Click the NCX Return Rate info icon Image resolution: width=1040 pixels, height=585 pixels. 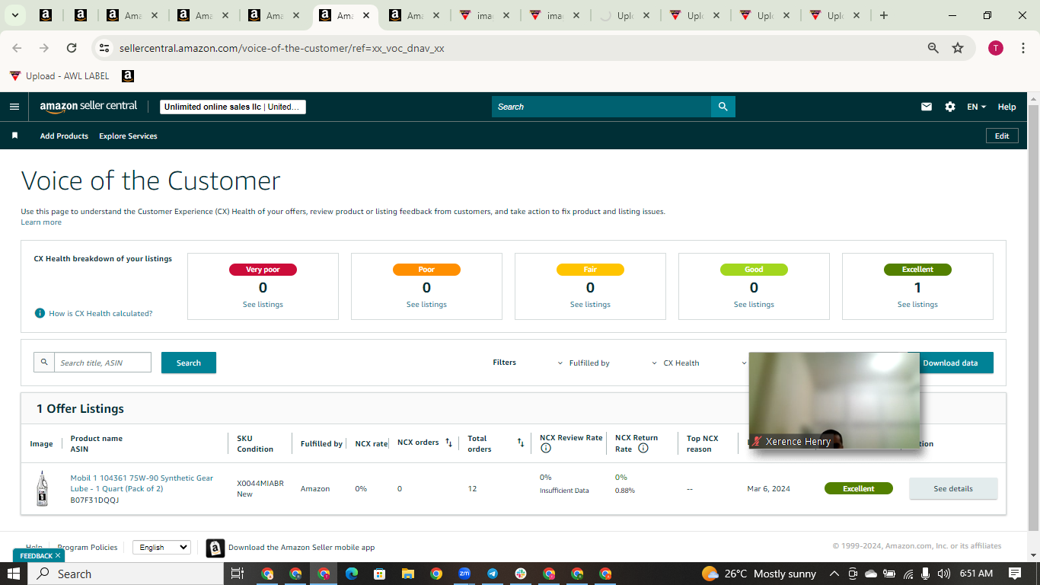coord(643,449)
